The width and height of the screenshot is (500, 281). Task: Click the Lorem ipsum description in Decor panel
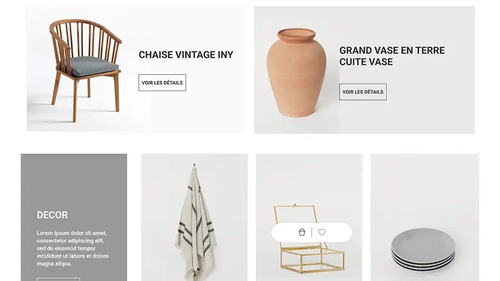coord(72,248)
